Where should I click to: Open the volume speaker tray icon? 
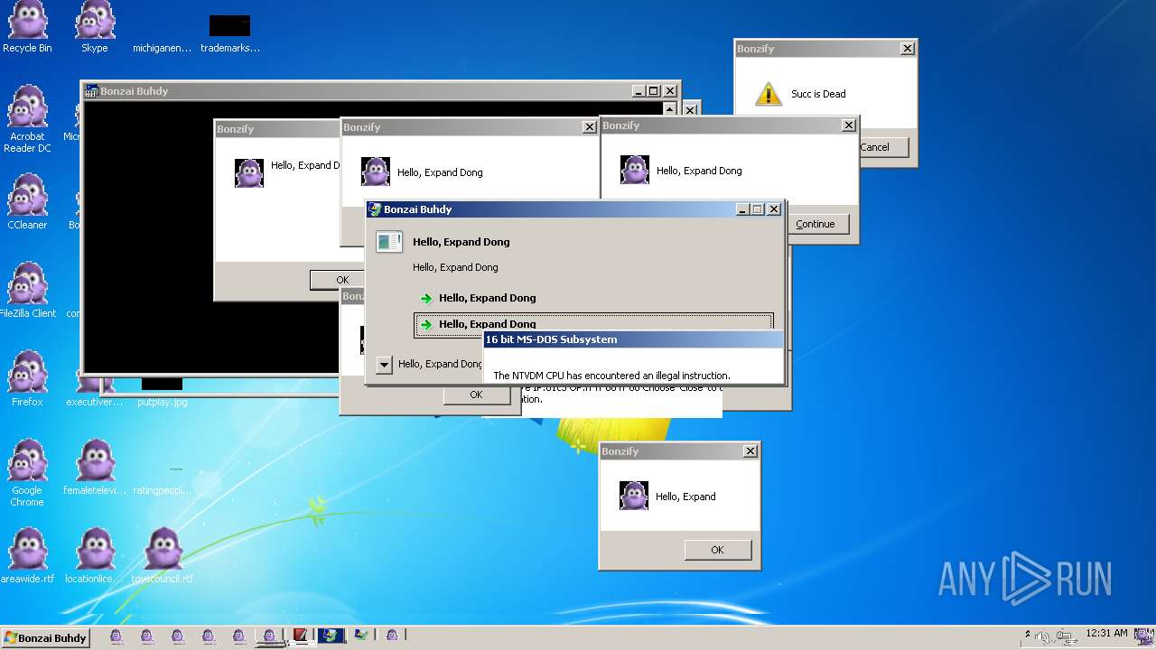pyautogui.click(x=1044, y=636)
